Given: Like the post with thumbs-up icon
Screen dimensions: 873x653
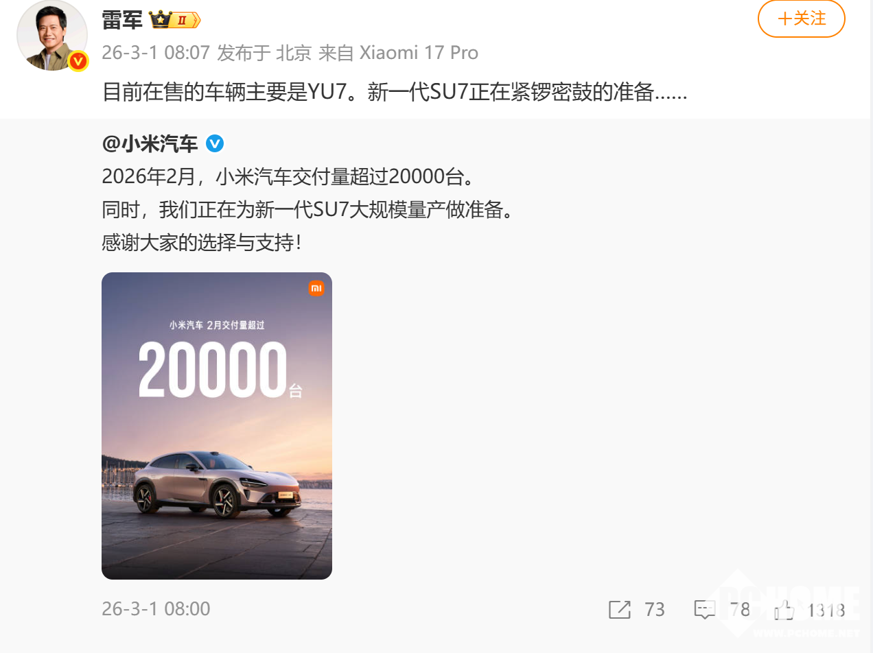Looking at the screenshot, I should [x=784, y=609].
